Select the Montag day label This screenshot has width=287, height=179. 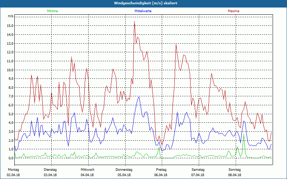[x=13, y=169]
